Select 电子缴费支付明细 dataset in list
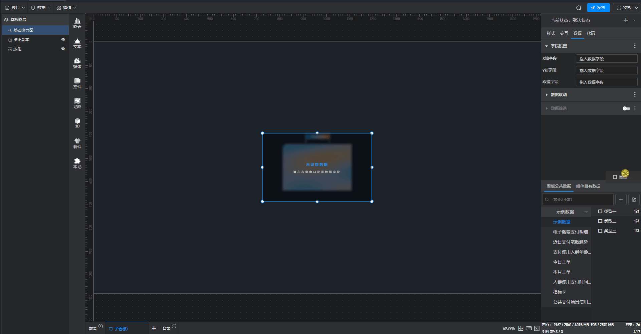Viewport: 641px width, 334px height. (x=570, y=232)
